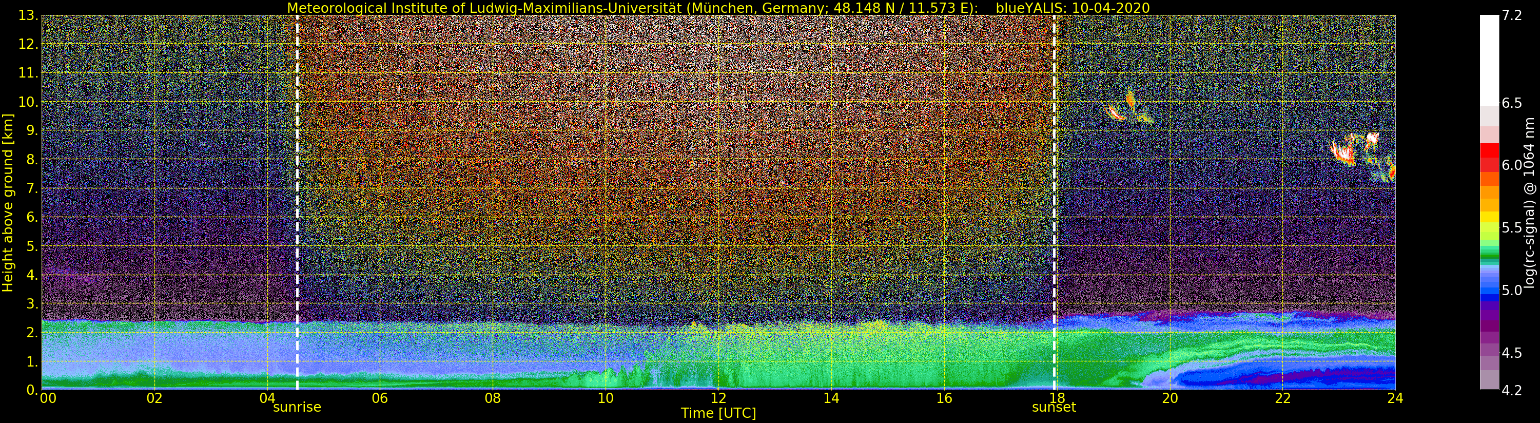This screenshot has height=423, width=1540.
Task: Click the colorbar value 4.2
Action: click(x=1512, y=390)
